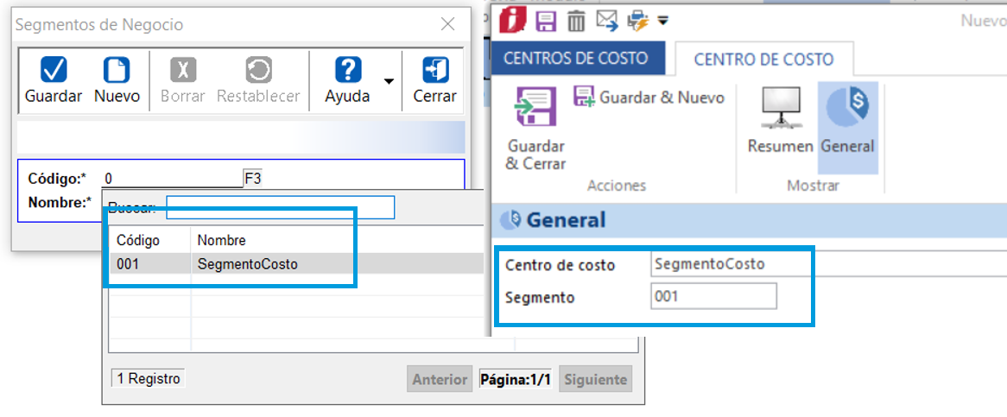The image size is (1007, 417).
Task: Click the Segmento input field
Action: coord(713,297)
